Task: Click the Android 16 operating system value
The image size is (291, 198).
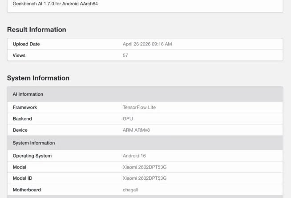Action: click(134, 156)
